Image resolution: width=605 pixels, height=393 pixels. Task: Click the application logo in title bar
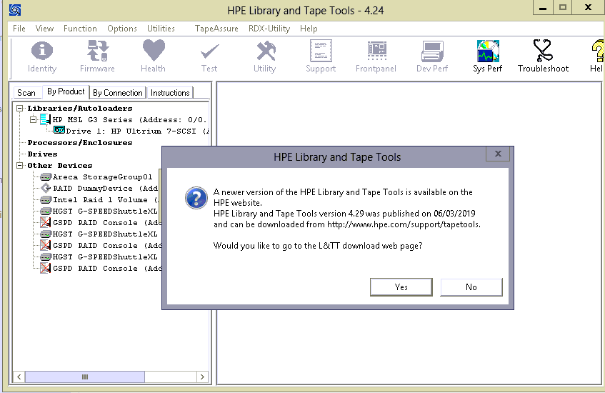pyautogui.click(x=15, y=10)
